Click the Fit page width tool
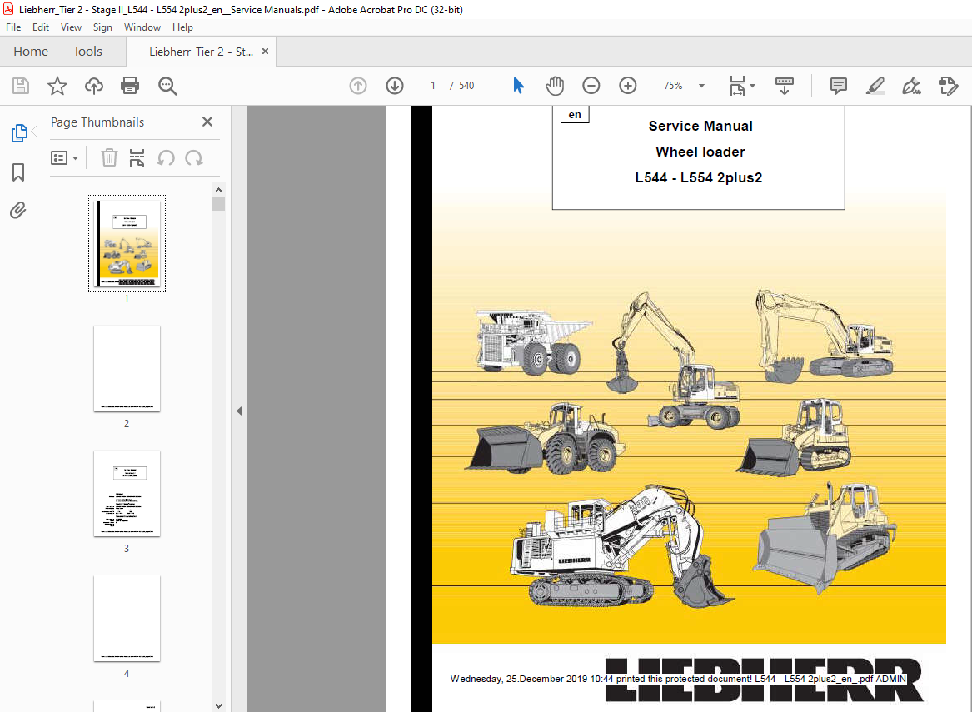 (x=737, y=86)
